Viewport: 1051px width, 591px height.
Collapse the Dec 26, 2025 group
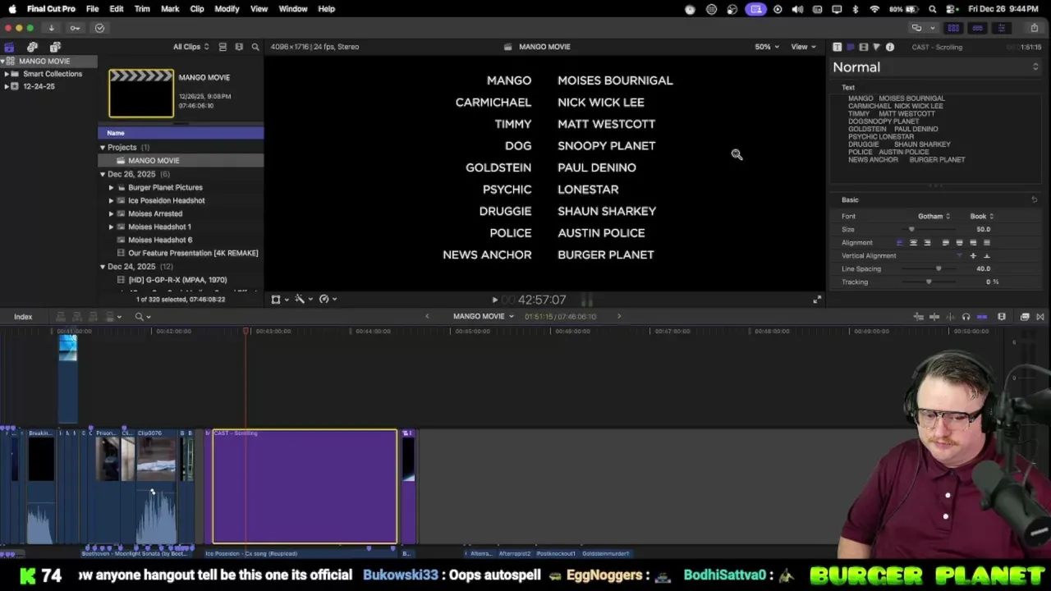click(x=103, y=175)
